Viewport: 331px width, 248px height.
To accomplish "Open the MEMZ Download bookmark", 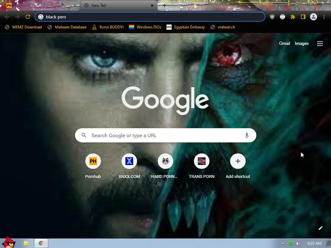I will (23, 27).
